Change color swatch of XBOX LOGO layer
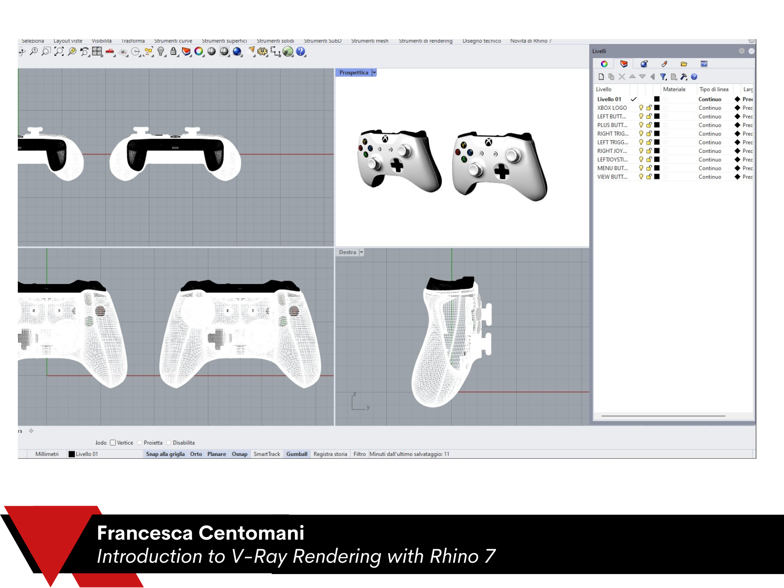Viewport: 784px width, 588px height. (657, 108)
